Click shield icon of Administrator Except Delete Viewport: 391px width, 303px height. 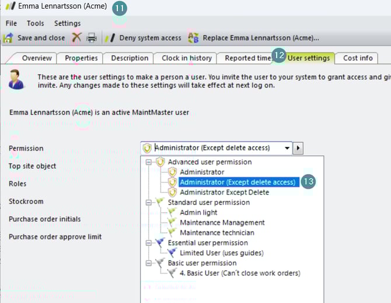[172, 192]
